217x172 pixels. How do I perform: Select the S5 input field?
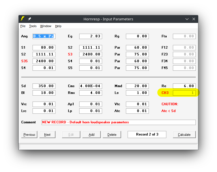click(x=91, y=68)
